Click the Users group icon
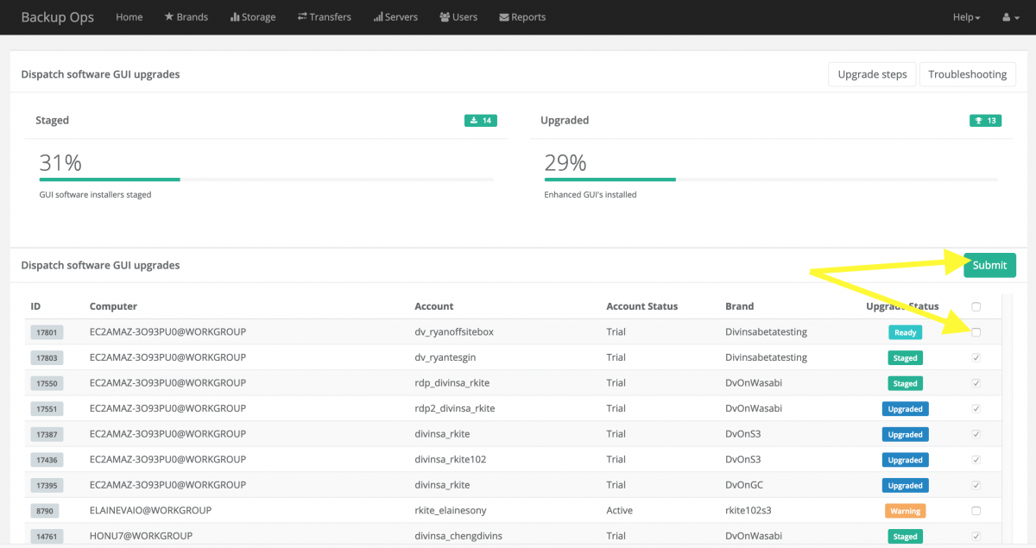Screen dimensions: 1036x548 point(444,17)
